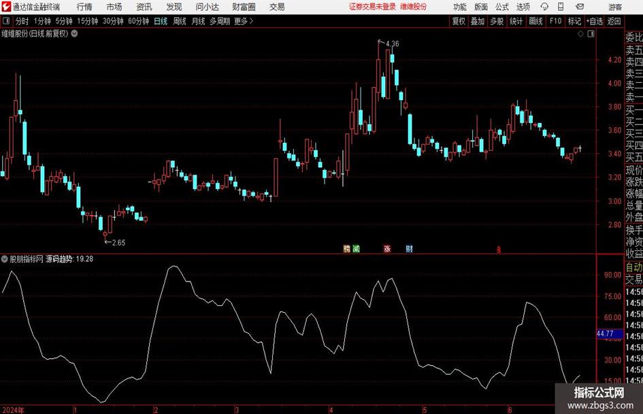Click the blue 财 marker icon

(409, 249)
